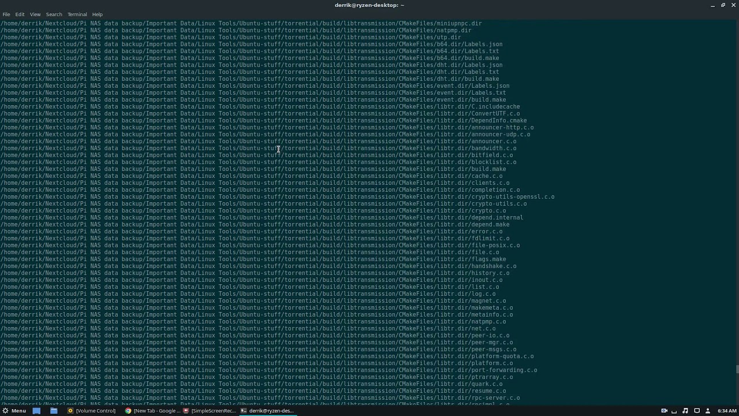Click the line ending in depend.internal

(x=262, y=217)
